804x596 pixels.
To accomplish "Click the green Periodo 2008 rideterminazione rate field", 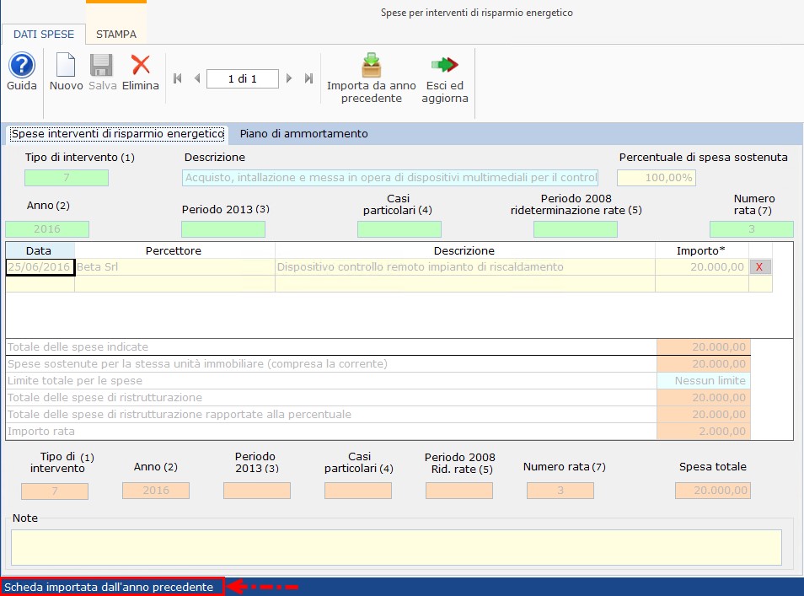I will (576, 228).
